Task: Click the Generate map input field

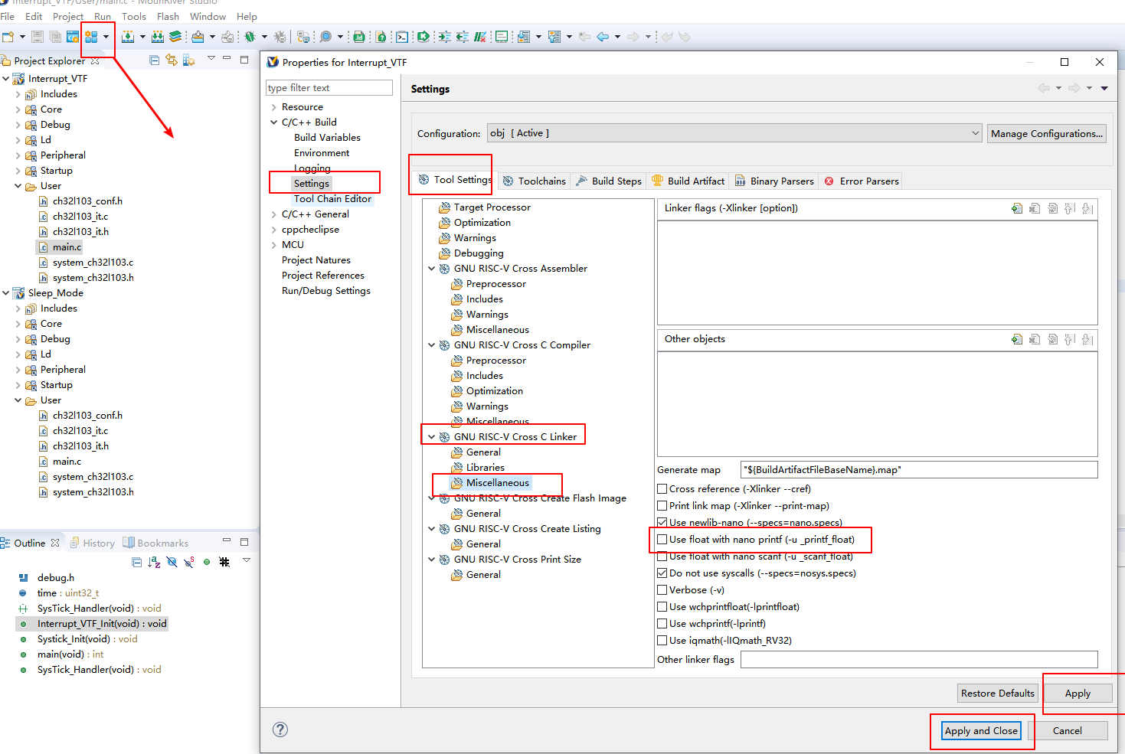Action: coord(919,469)
